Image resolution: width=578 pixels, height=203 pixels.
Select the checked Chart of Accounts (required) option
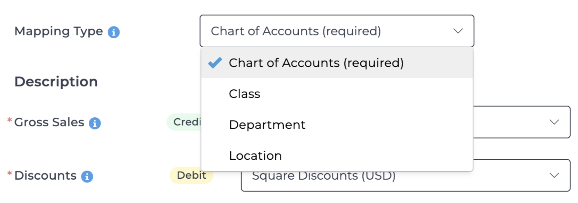[316, 63]
